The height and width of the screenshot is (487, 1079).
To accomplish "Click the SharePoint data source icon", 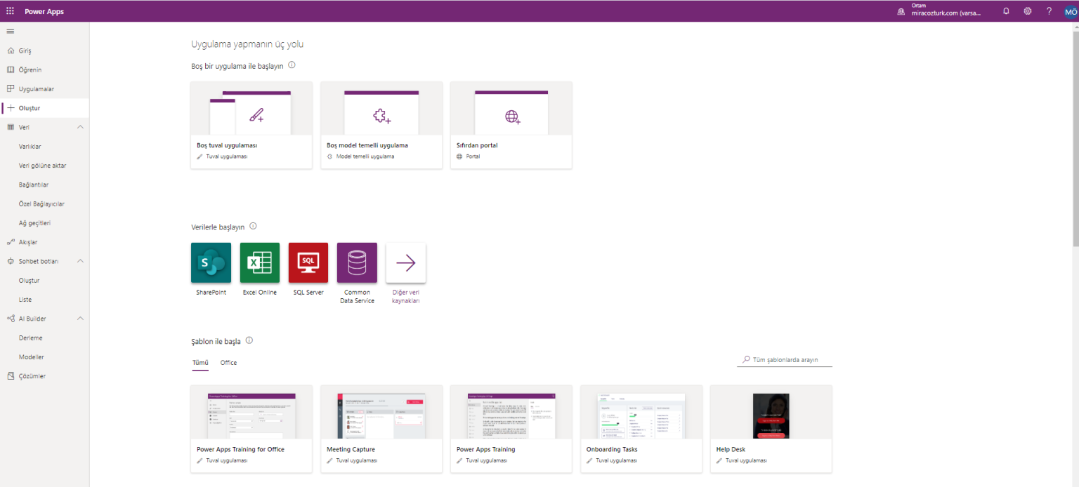I will (x=211, y=262).
